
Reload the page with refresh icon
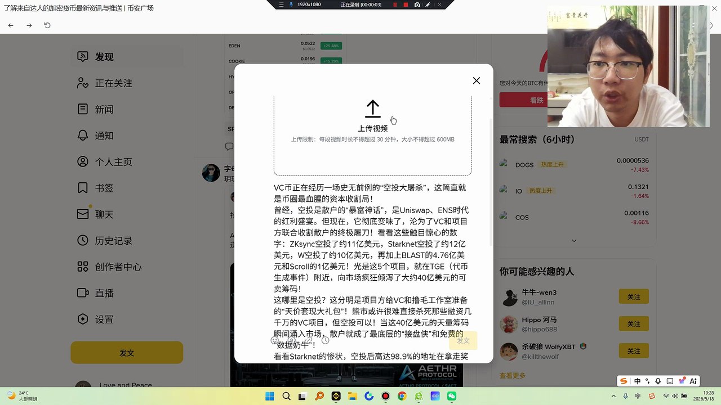click(x=47, y=25)
